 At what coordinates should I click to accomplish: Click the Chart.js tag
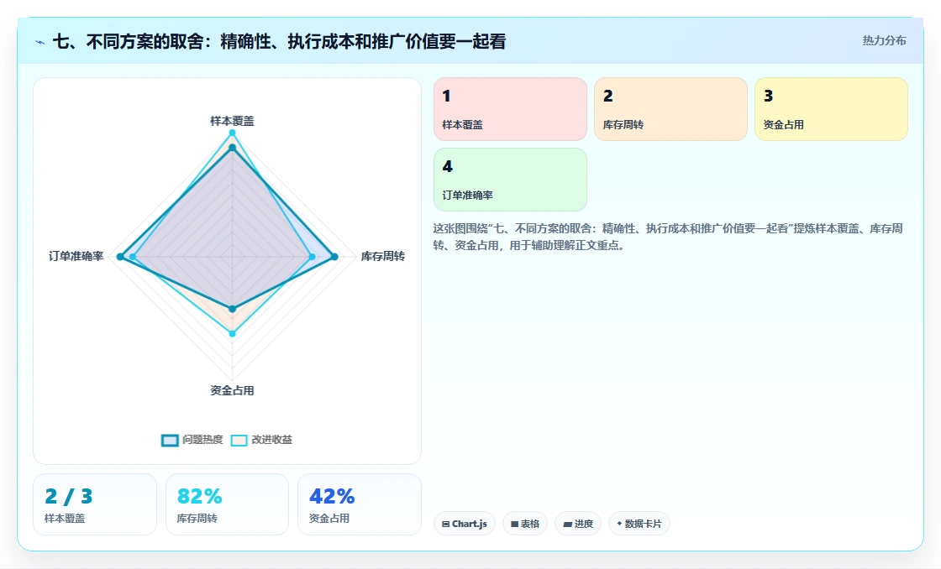[465, 524]
